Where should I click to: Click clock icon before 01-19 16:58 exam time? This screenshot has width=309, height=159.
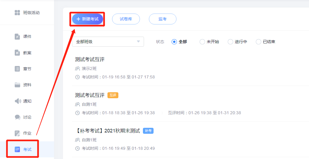[x=77, y=77]
